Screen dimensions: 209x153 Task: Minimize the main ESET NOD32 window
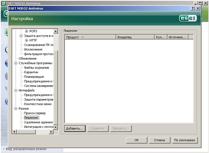pyautogui.click(x=196, y=3)
